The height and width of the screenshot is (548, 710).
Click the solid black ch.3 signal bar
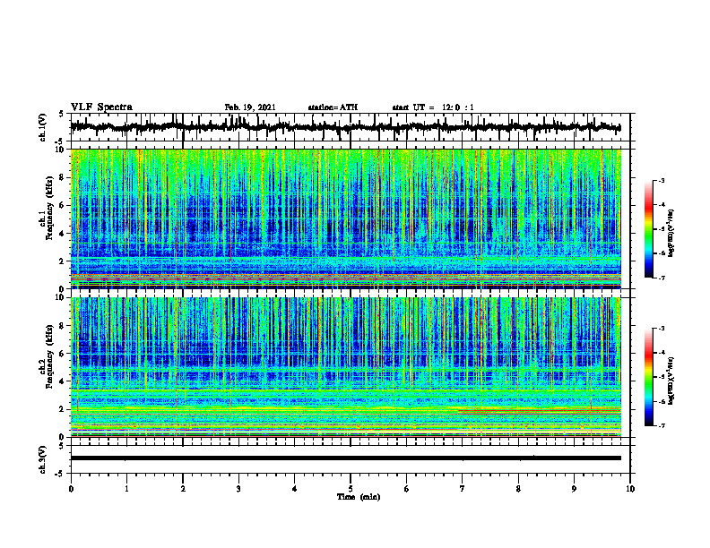345,458
